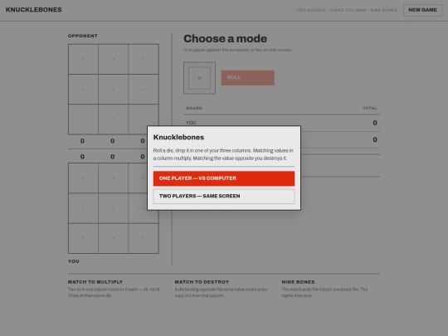This screenshot has width=448, height=336.
Task: Select opponent board top-left cell
Action: tap(83, 59)
